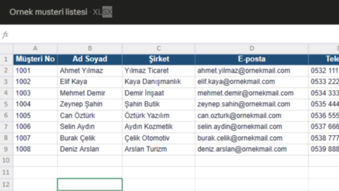The width and height of the screenshot is (339, 191).
Task: Select cell containing 1006
Action: [35, 127]
